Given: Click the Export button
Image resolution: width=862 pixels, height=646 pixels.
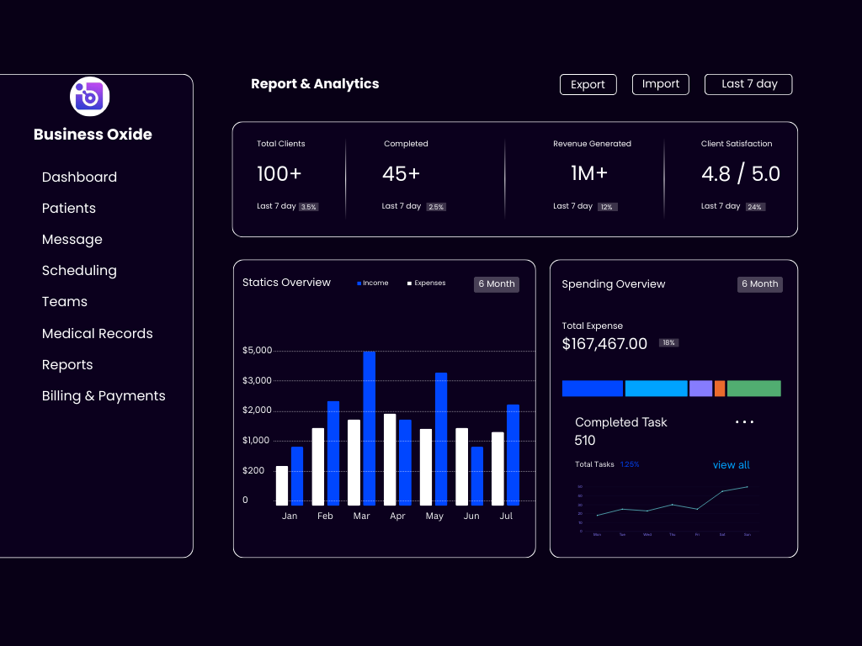Looking at the screenshot, I should pos(588,84).
